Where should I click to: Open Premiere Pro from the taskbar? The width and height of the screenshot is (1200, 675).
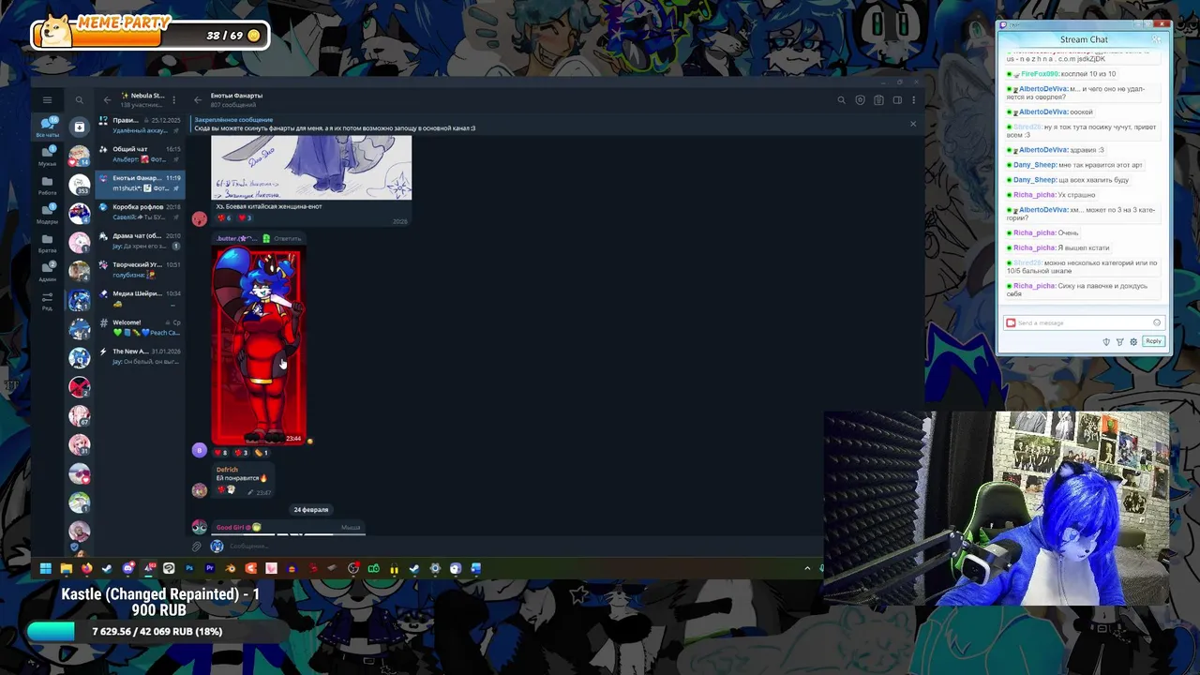click(210, 568)
